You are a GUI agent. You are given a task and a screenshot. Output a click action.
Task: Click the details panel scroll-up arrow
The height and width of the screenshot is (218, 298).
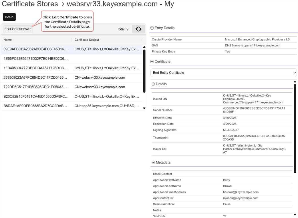(x=295, y=82)
